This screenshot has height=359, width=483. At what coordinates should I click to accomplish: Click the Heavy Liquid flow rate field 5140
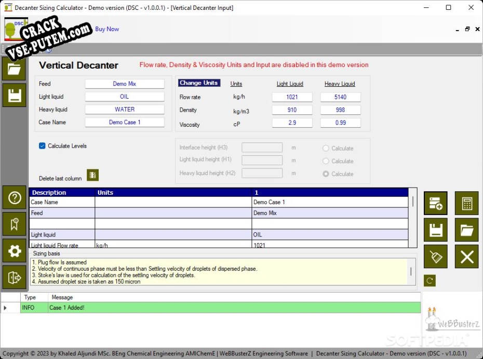point(340,97)
